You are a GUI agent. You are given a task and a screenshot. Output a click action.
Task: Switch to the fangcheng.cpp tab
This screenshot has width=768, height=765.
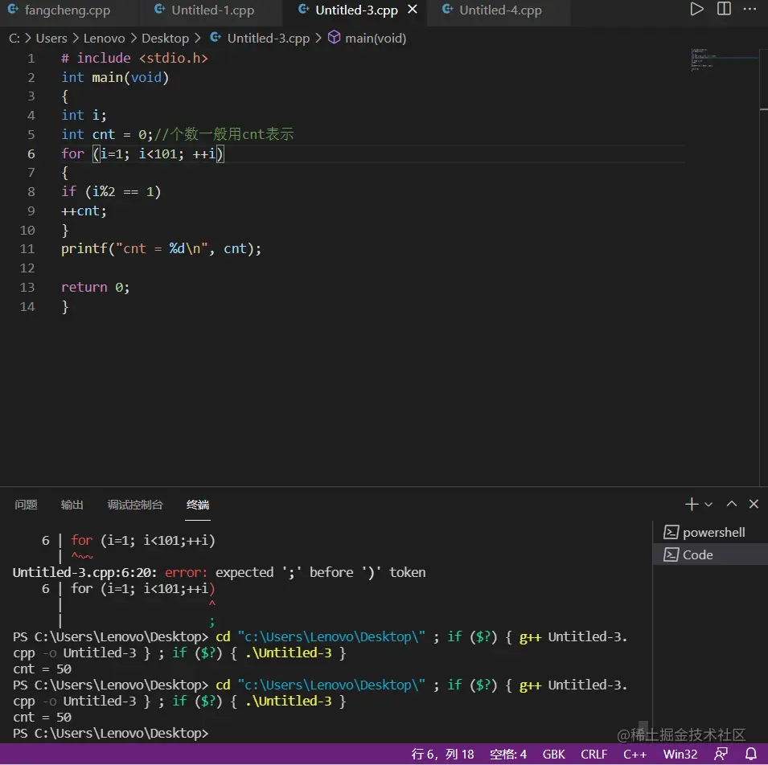tap(67, 10)
